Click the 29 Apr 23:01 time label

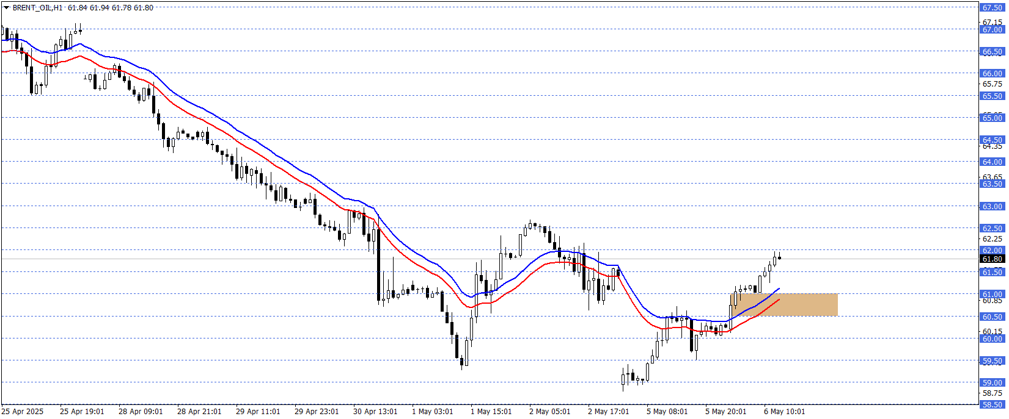click(317, 412)
